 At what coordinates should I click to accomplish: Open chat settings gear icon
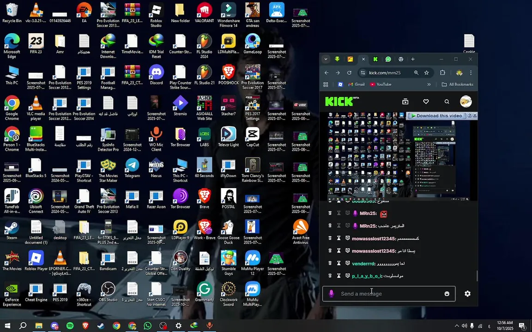(x=467, y=294)
